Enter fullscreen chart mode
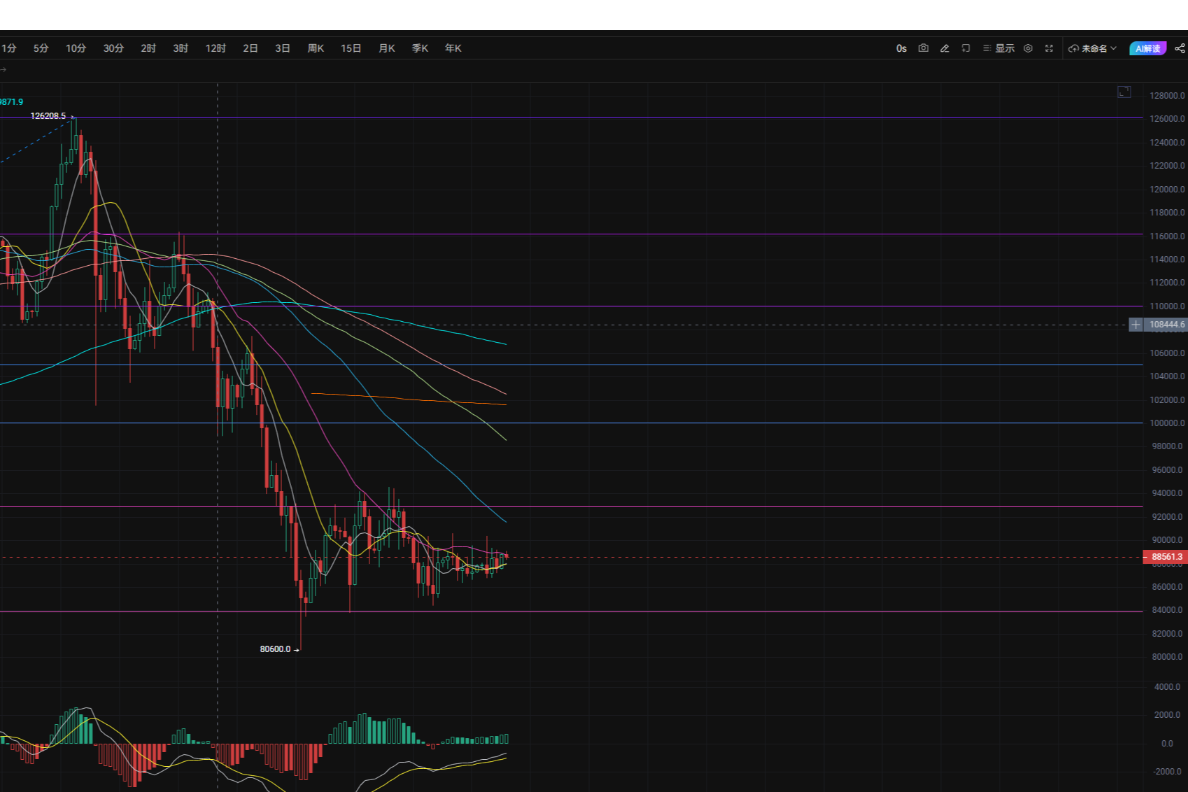The width and height of the screenshot is (1188, 792). [x=1049, y=48]
